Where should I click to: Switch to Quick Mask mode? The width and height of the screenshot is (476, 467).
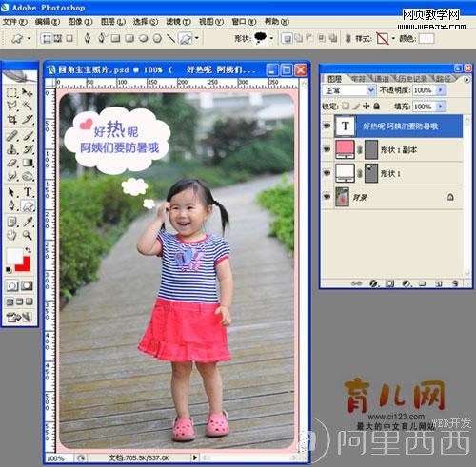tap(27, 286)
